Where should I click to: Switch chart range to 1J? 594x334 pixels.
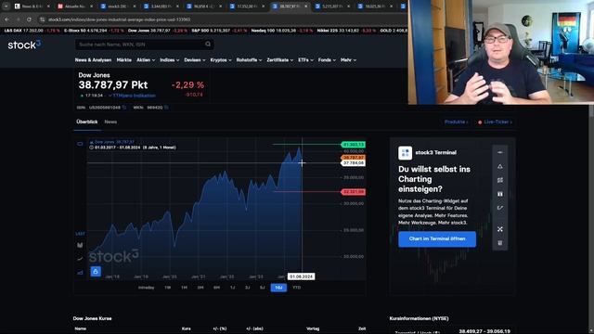tap(232, 288)
